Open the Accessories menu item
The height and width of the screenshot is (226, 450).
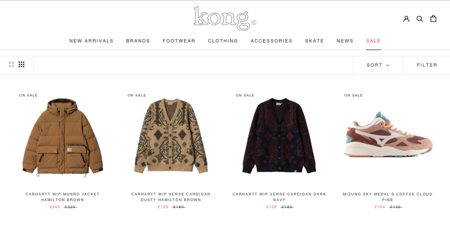click(x=271, y=41)
